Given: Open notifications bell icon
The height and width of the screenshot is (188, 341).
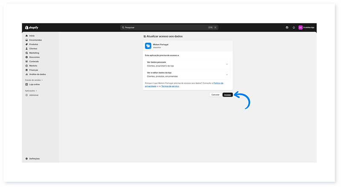Looking at the screenshot, I should pyautogui.click(x=294, y=27).
